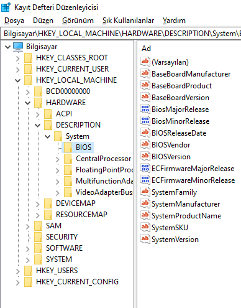Open the Sık Kullanılanlar menu
241x308 pixels.
[128, 21]
